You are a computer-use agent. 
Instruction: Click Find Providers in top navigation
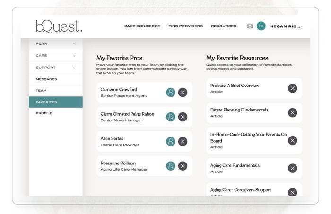(x=185, y=26)
